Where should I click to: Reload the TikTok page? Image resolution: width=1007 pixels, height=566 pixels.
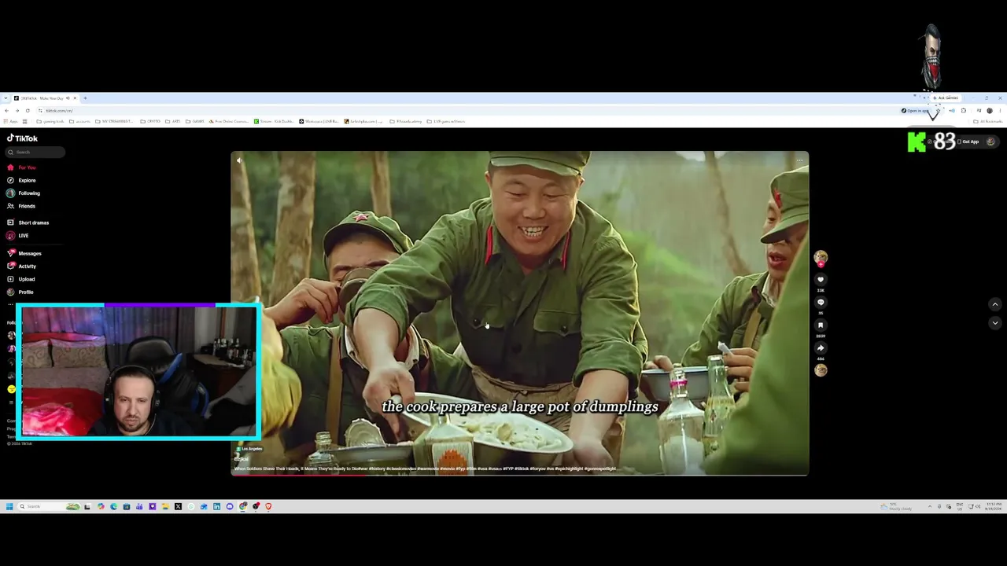pos(28,111)
